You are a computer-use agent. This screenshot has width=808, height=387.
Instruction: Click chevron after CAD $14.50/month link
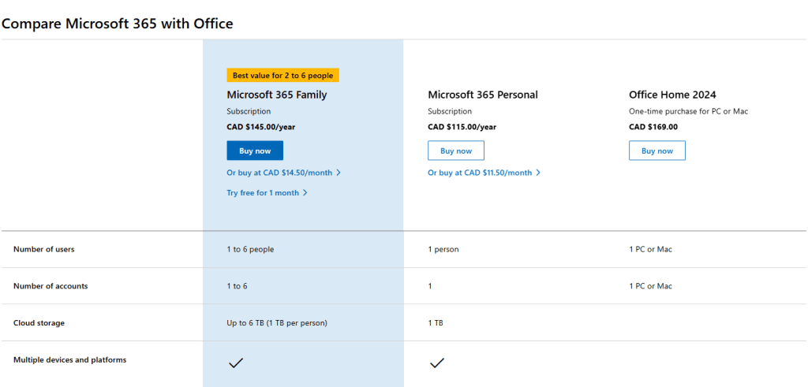pos(338,173)
